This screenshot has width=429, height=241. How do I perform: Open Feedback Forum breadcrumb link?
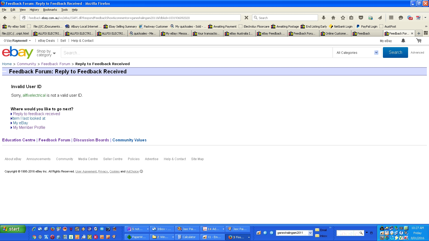[x=56, y=64]
